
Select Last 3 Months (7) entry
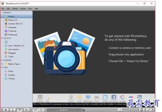coord(16,46)
